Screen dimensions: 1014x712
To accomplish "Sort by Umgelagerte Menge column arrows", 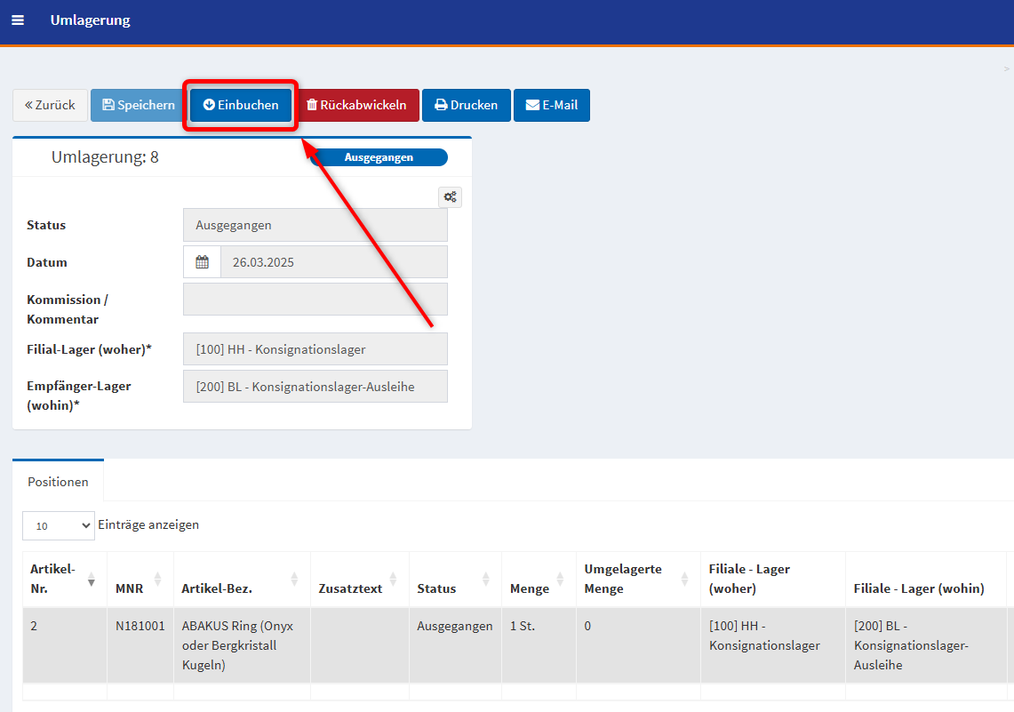I will (684, 580).
